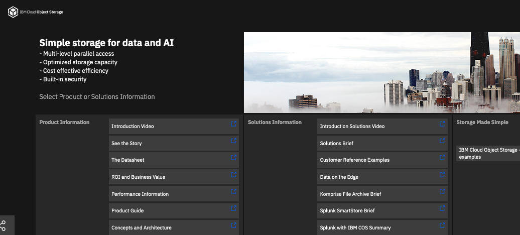
Task: View Customer Reference Examples
Action: click(x=382, y=160)
